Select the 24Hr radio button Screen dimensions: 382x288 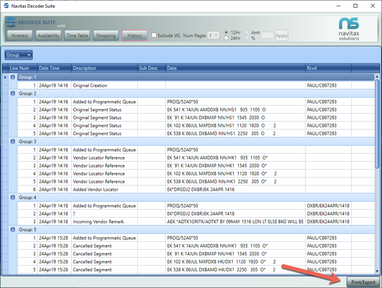tap(226, 38)
